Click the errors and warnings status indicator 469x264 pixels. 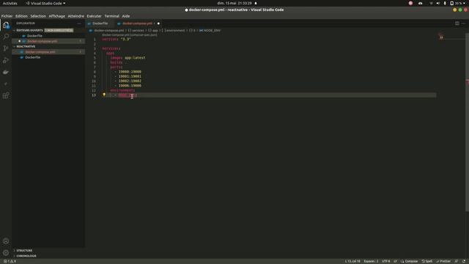(10, 261)
